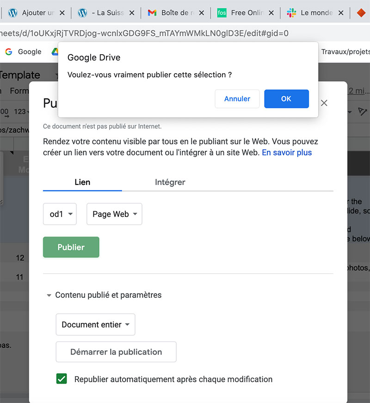Open the Google bookmark

(x=23, y=52)
